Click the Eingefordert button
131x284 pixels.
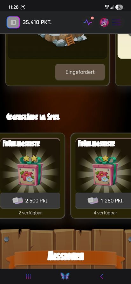pyautogui.click(x=80, y=72)
